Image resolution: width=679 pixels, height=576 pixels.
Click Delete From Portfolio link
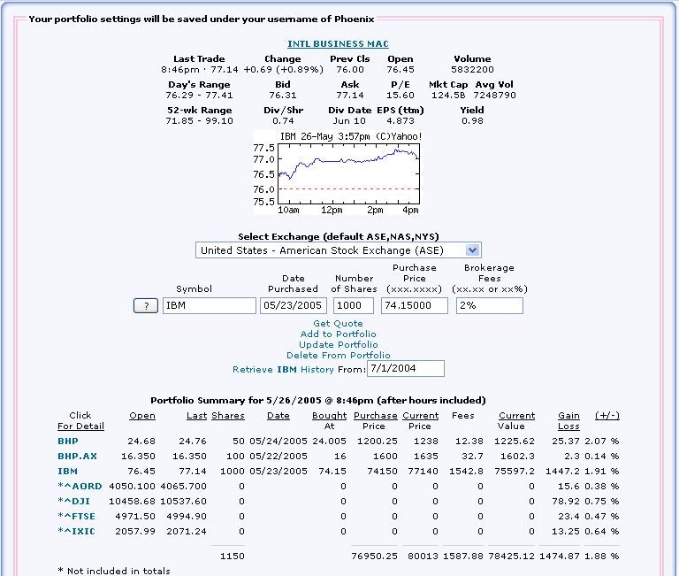coord(339,356)
